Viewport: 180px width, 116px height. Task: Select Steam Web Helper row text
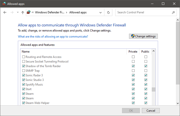tap(37, 103)
